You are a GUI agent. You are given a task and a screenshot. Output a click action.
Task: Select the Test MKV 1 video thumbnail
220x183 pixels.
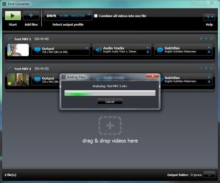pos(18,50)
